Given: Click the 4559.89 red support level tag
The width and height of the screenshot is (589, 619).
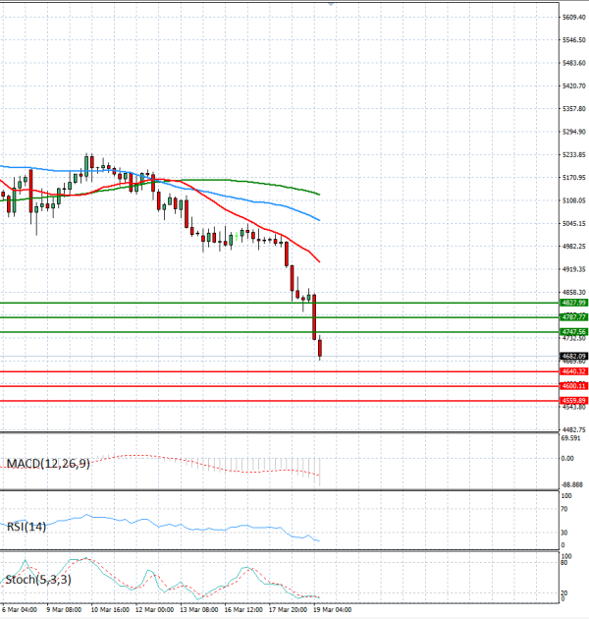Looking at the screenshot, I should click(548, 401).
